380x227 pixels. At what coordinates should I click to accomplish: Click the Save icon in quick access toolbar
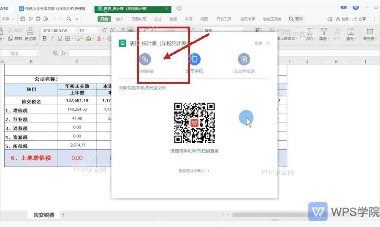click(22, 19)
